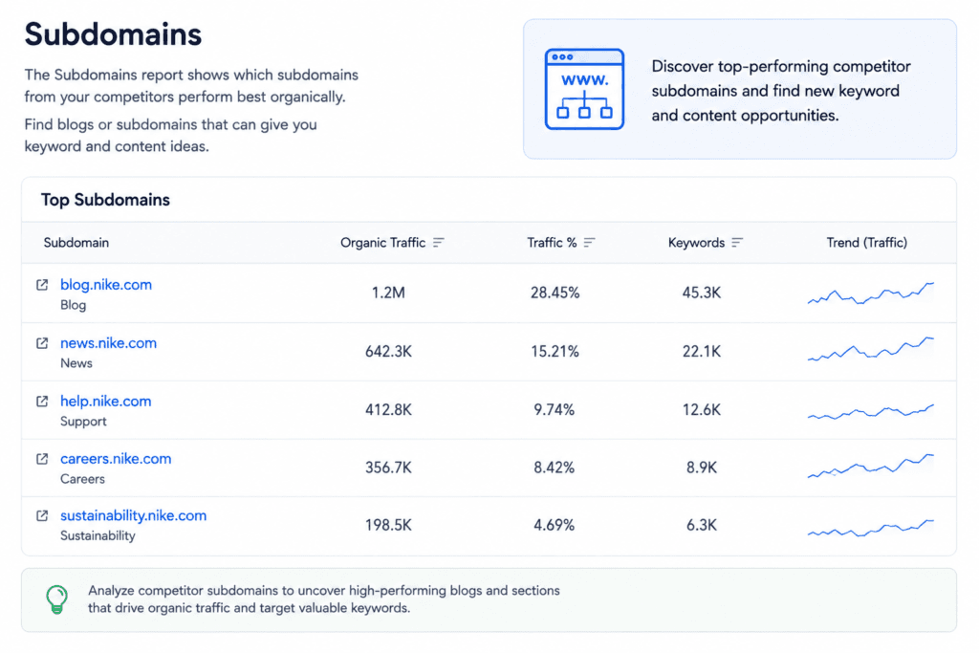The width and height of the screenshot is (979, 653).
Task: Click the Subdomain column header
Action: [x=76, y=243]
